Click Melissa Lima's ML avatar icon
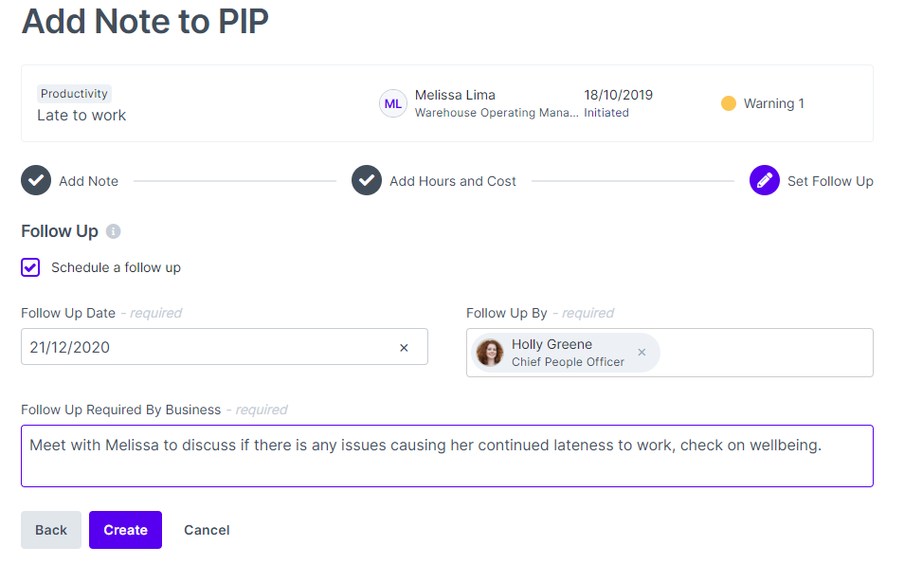This screenshot has width=904, height=565. point(393,103)
